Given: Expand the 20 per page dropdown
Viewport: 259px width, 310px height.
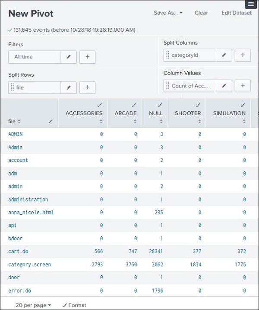Looking at the screenshot, I should tap(33, 305).
